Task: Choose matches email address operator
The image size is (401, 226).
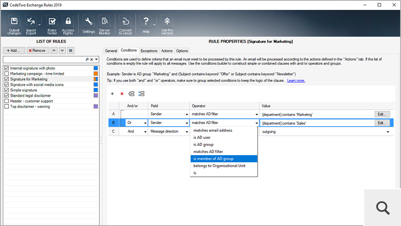Action: point(224,130)
